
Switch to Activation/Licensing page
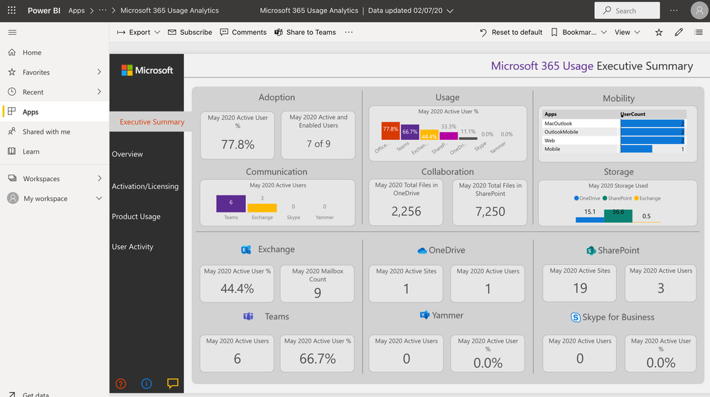(145, 186)
